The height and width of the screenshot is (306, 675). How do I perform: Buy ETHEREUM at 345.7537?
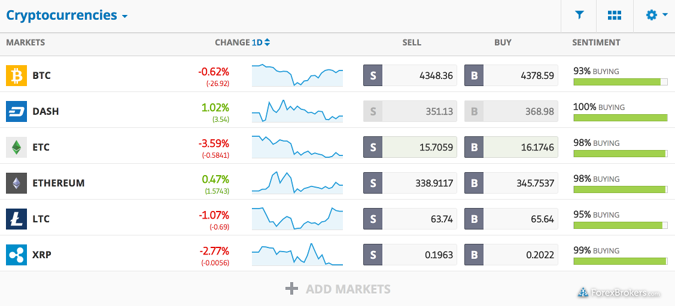pos(511,183)
